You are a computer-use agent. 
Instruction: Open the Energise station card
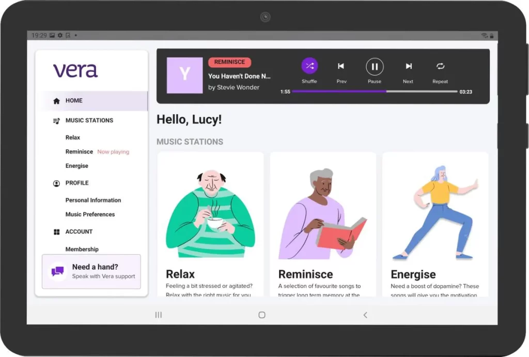pyautogui.click(x=435, y=224)
